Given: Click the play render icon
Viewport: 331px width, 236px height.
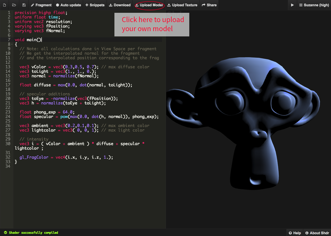Looking at the screenshot, I should click(292, 5).
